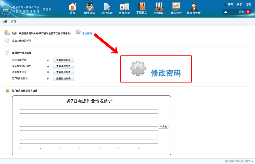Open the 消息 messages box
Screen dimensions: 255x164
click(235, 12)
